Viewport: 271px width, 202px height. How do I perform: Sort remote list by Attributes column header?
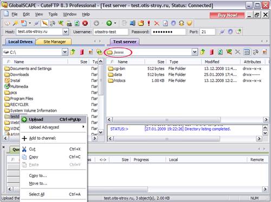point(253,62)
